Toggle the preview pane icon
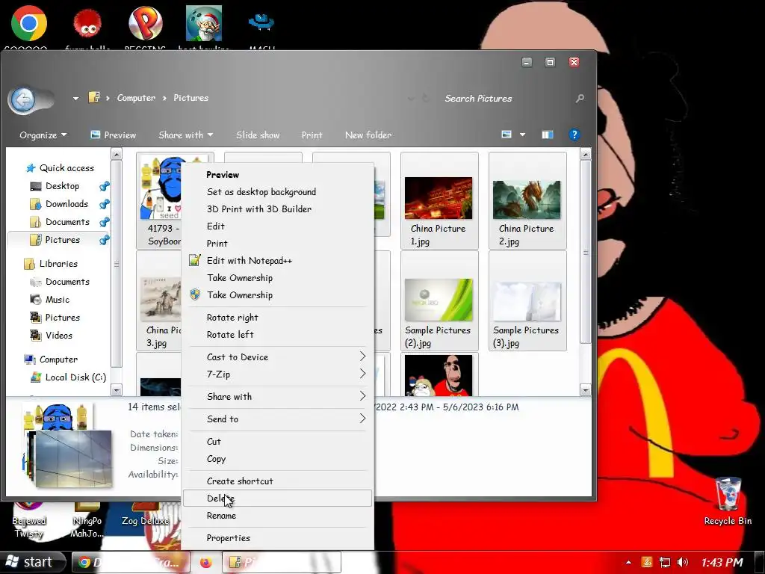Image resolution: width=765 pixels, height=574 pixels. point(548,135)
